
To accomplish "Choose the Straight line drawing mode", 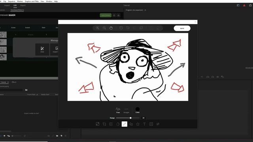I will pos(126,110).
